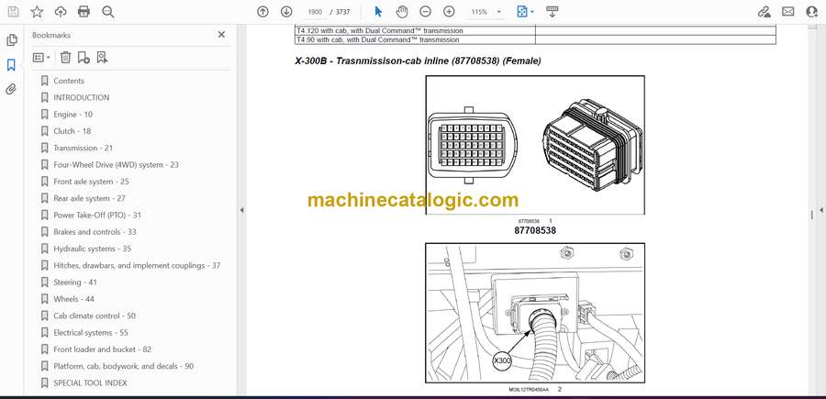Click the upload to cloud icon

tap(61, 12)
